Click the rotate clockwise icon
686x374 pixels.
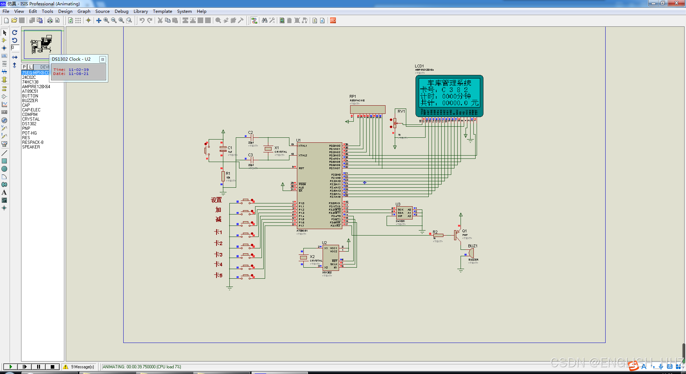[15, 32]
